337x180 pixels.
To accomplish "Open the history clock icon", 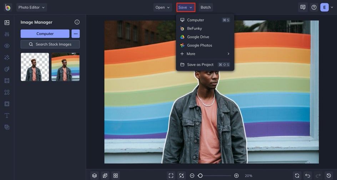I will pyautogui.click(x=329, y=176).
